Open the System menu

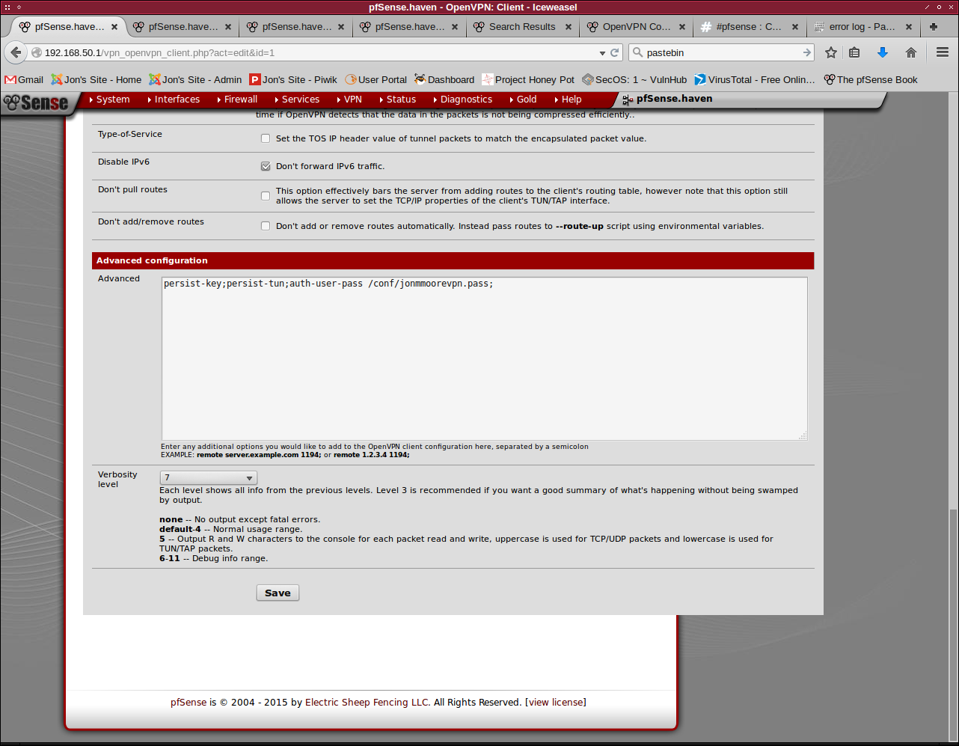pyautogui.click(x=109, y=100)
